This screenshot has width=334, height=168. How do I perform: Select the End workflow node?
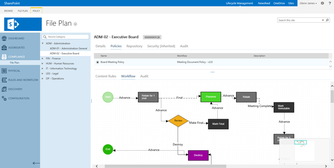(x=108, y=149)
